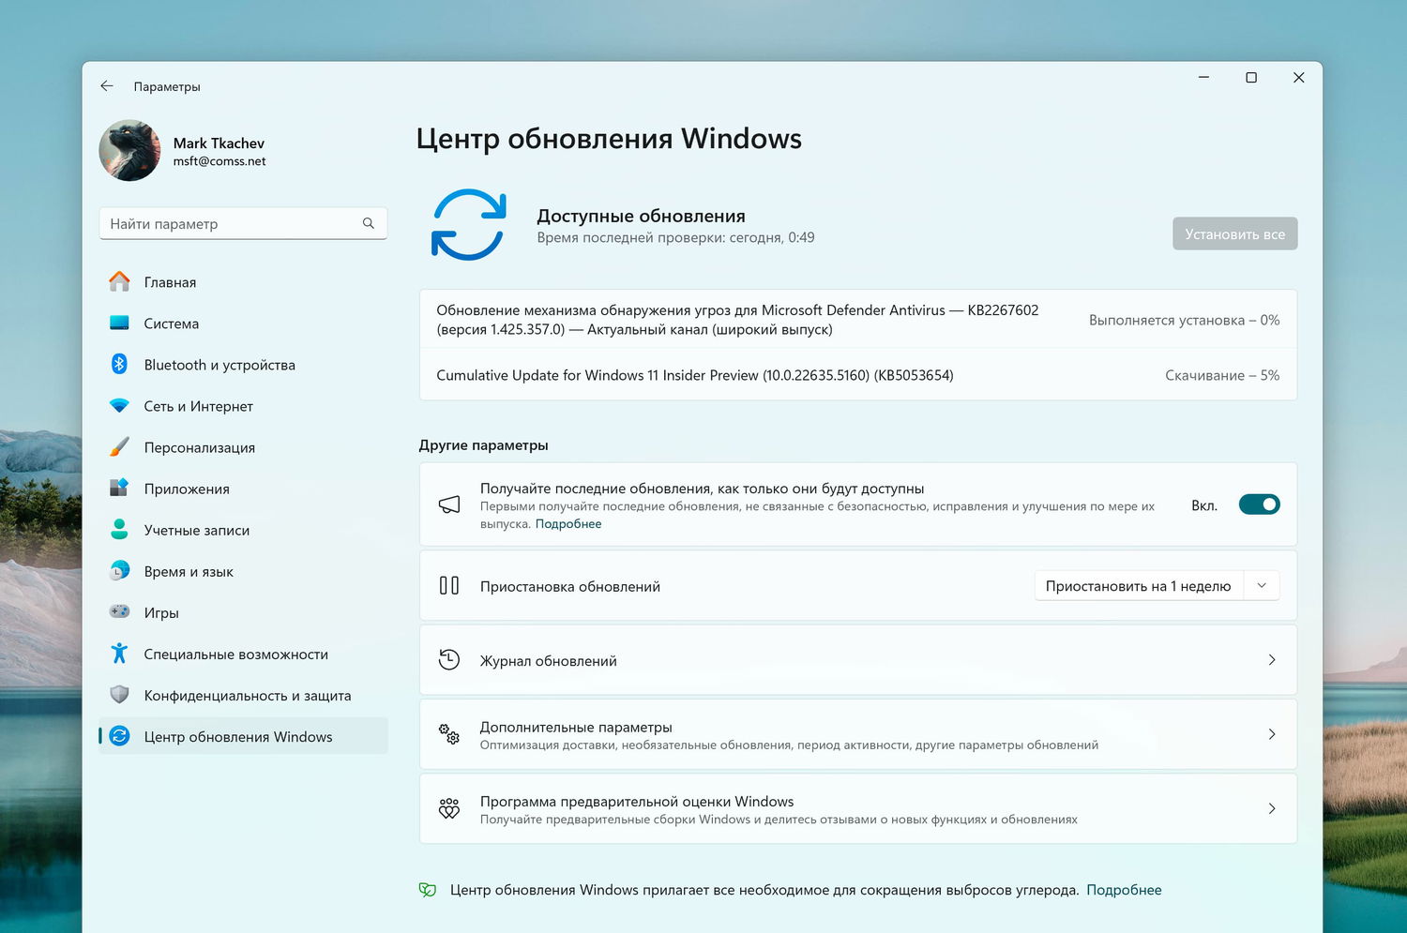This screenshot has height=933, width=1407.
Task: Click the 'Дополнительные параметры' title
Action: tap(576, 728)
